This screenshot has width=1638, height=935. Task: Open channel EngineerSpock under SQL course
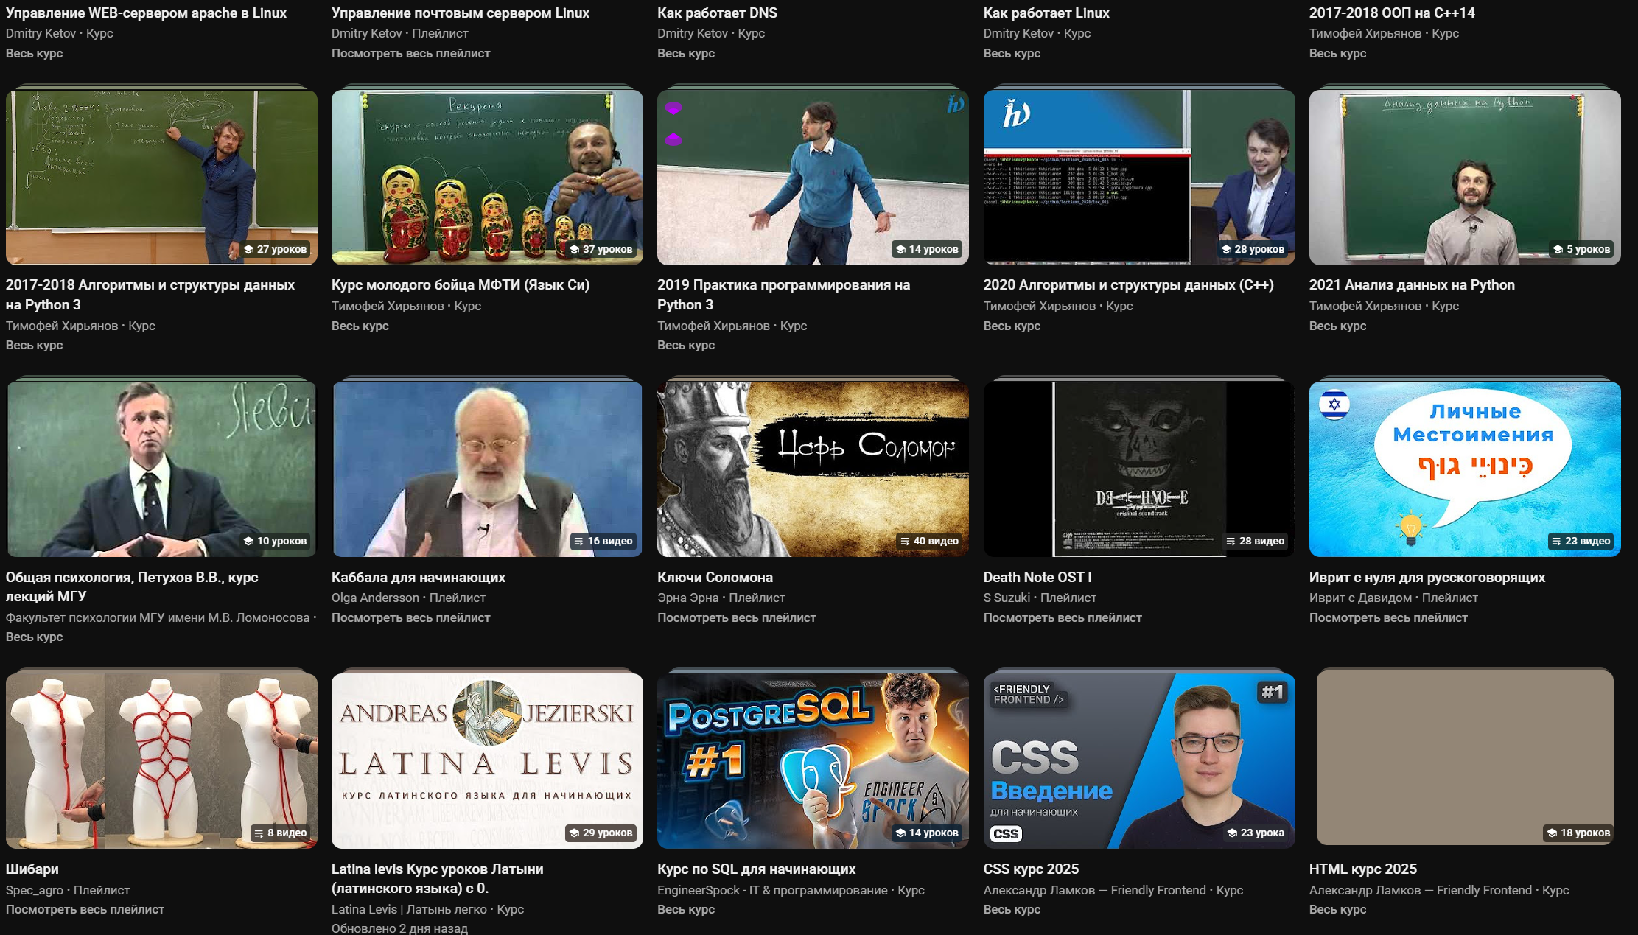click(771, 890)
